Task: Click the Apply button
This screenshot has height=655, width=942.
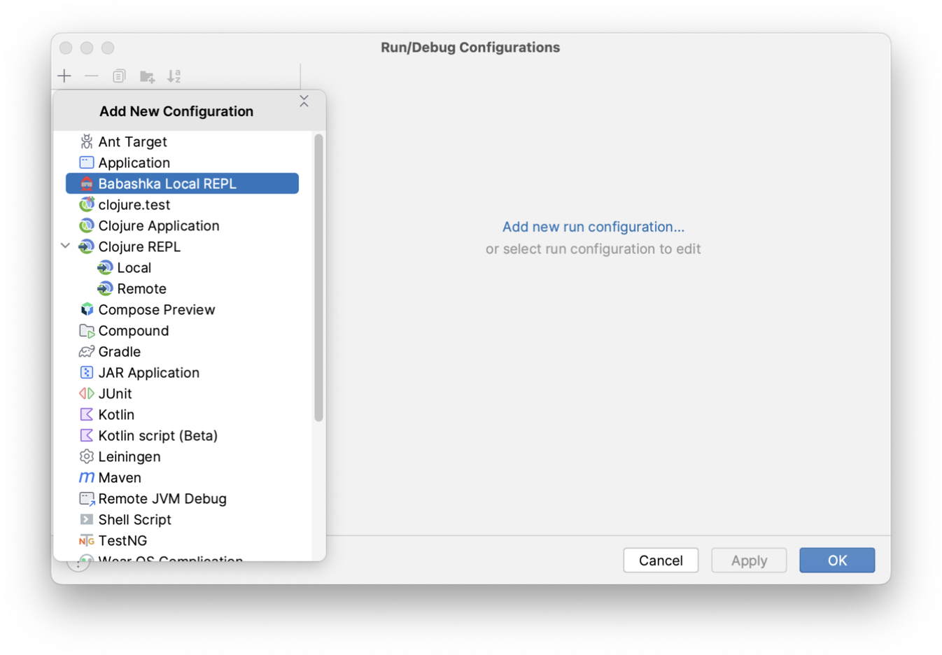Action: click(749, 561)
